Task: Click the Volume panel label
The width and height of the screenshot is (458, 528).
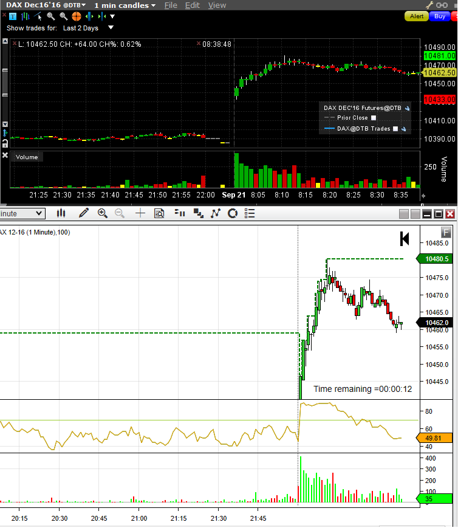Action: pos(27,157)
